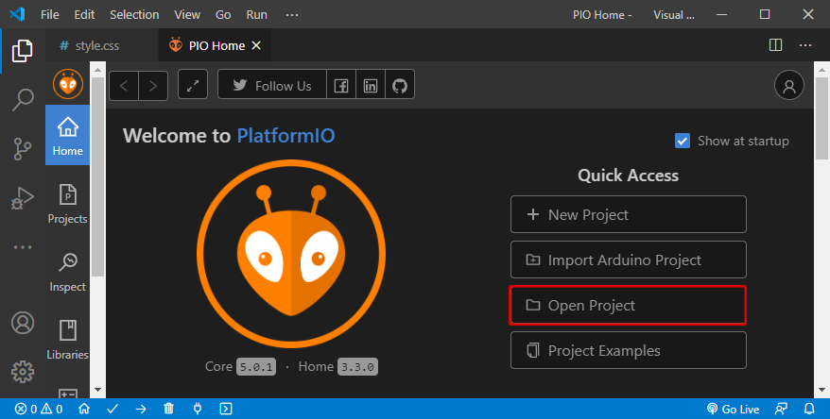Click the Home version 3.3.0 badge
The image size is (830, 419).
(358, 367)
